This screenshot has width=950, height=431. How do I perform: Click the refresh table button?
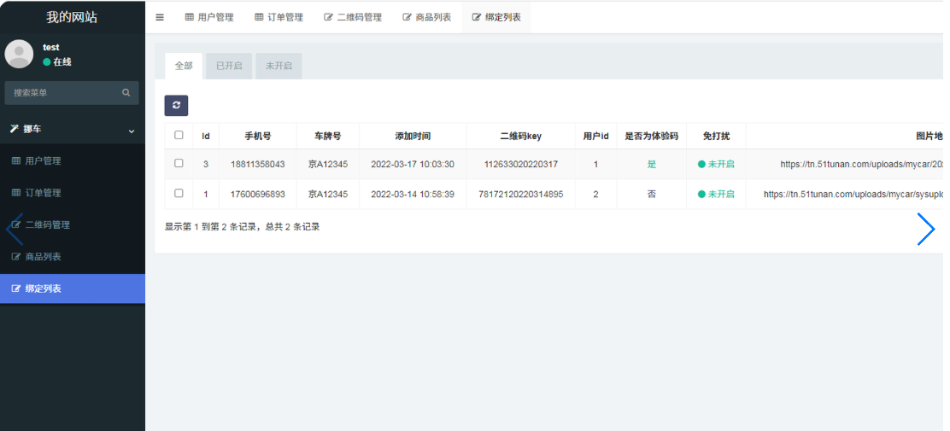pos(176,105)
